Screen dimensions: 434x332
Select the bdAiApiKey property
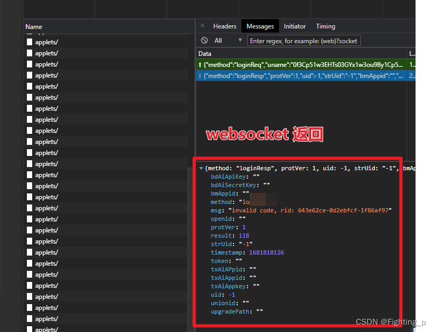point(235,177)
